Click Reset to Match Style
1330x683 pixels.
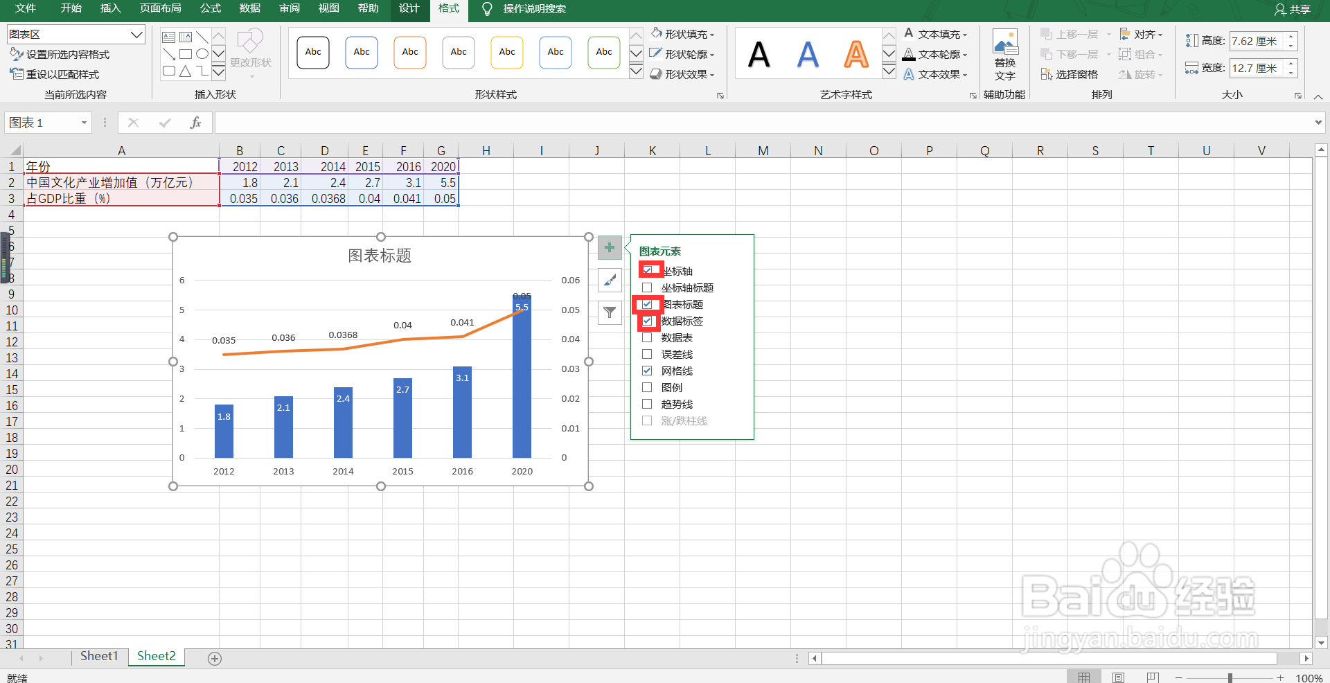55,74
